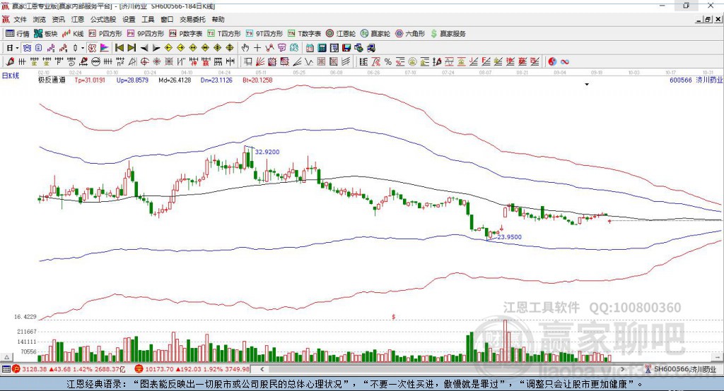The height and width of the screenshot is (391, 724).
Task: Open the 资讯 menu
Action: (58, 19)
